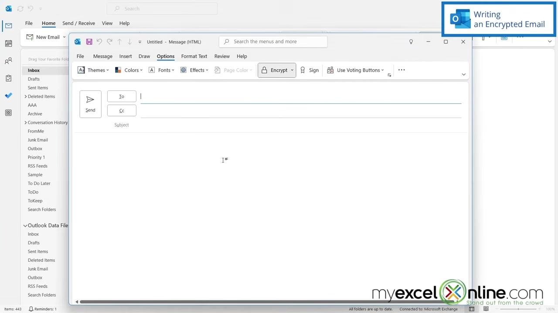Click Send/Receive sync icon in main title bar
Image resolution: width=558 pixels, height=313 pixels.
[x=20, y=9]
